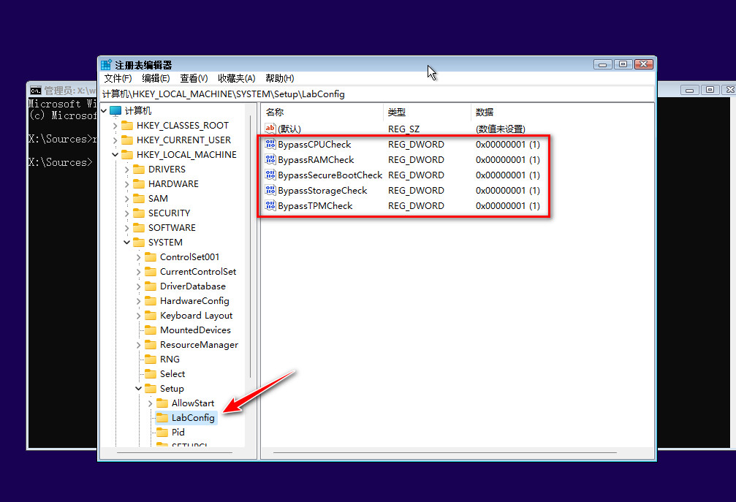Click the HKEY_LOCAL_MACHINE folder icon
The height and width of the screenshot is (502, 736).
pyautogui.click(x=127, y=154)
